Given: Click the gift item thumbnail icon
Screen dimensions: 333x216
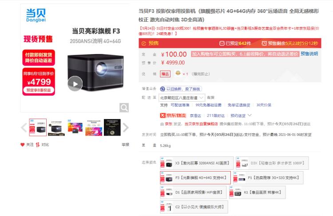Looking at the screenshot, I should tap(178, 73).
